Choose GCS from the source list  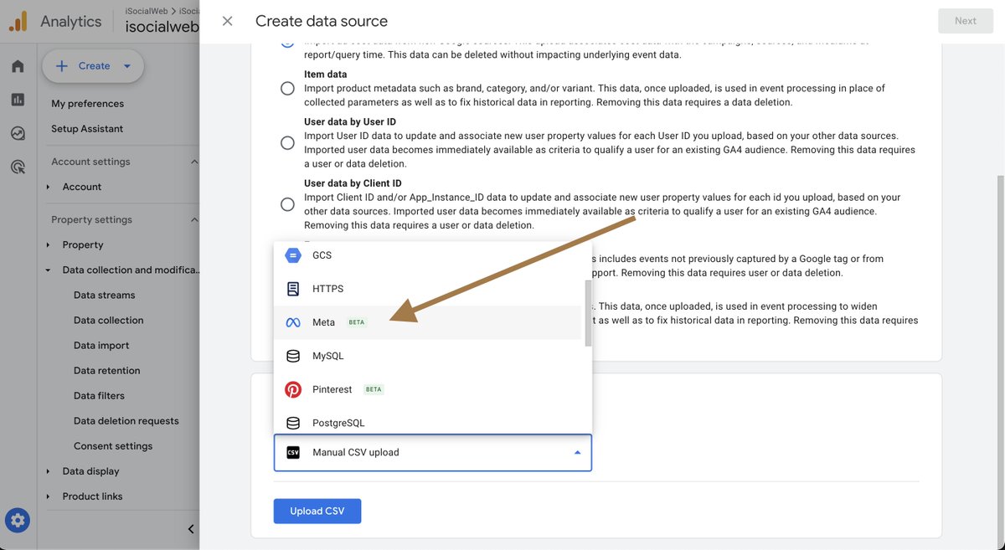click(428, 255)
